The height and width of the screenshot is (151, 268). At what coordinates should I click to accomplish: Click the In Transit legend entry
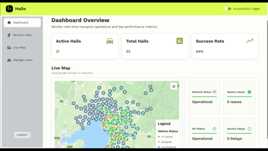click(x=167, y=137)
